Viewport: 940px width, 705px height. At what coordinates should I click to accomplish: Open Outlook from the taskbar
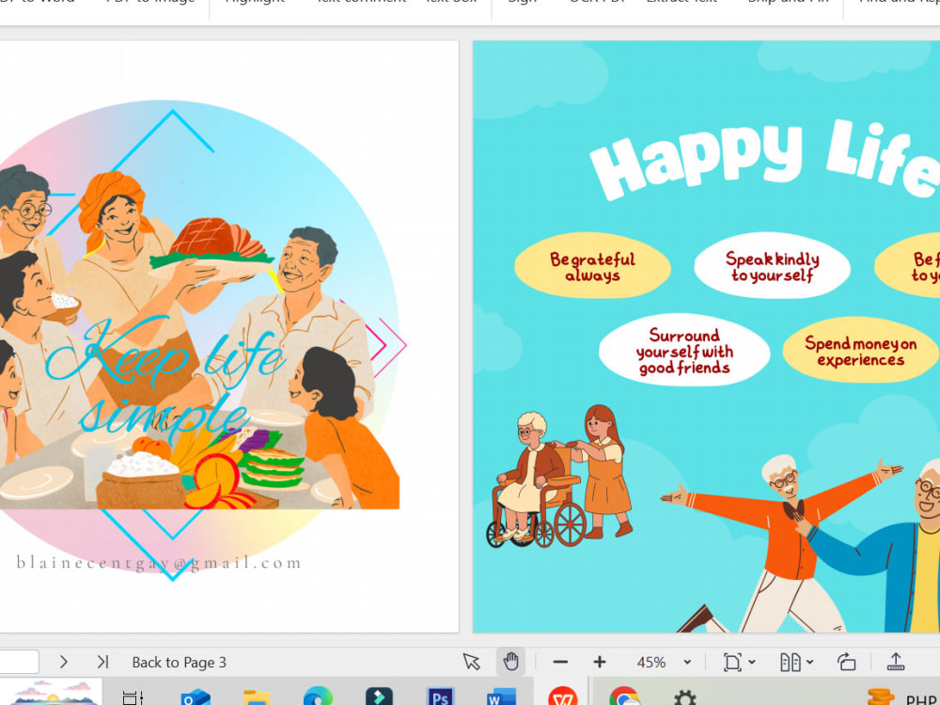196,697
